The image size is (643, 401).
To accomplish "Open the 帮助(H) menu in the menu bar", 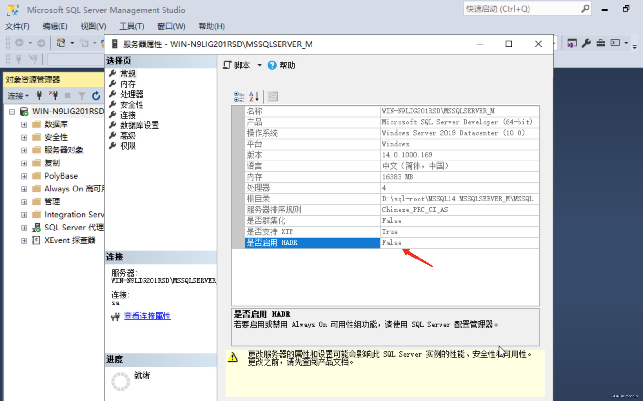I will tap(212, 26).
